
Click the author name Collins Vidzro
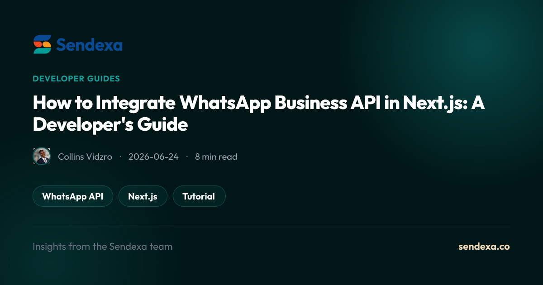point(85,157)
